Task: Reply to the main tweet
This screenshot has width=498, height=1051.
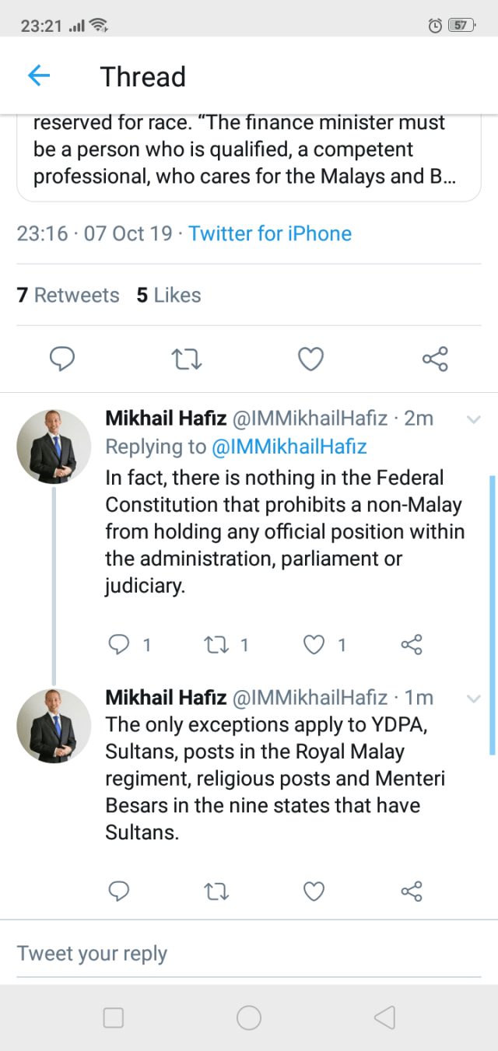Action: tap(62, 359)
